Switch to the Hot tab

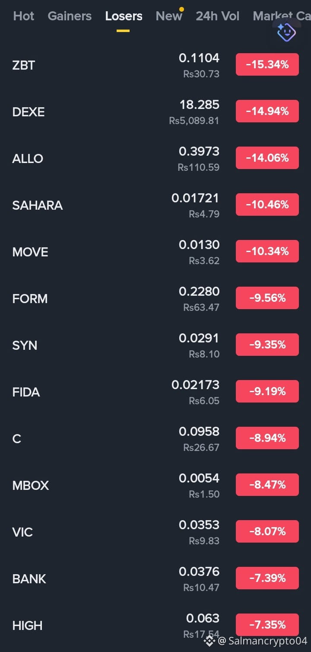coord(24,16)
